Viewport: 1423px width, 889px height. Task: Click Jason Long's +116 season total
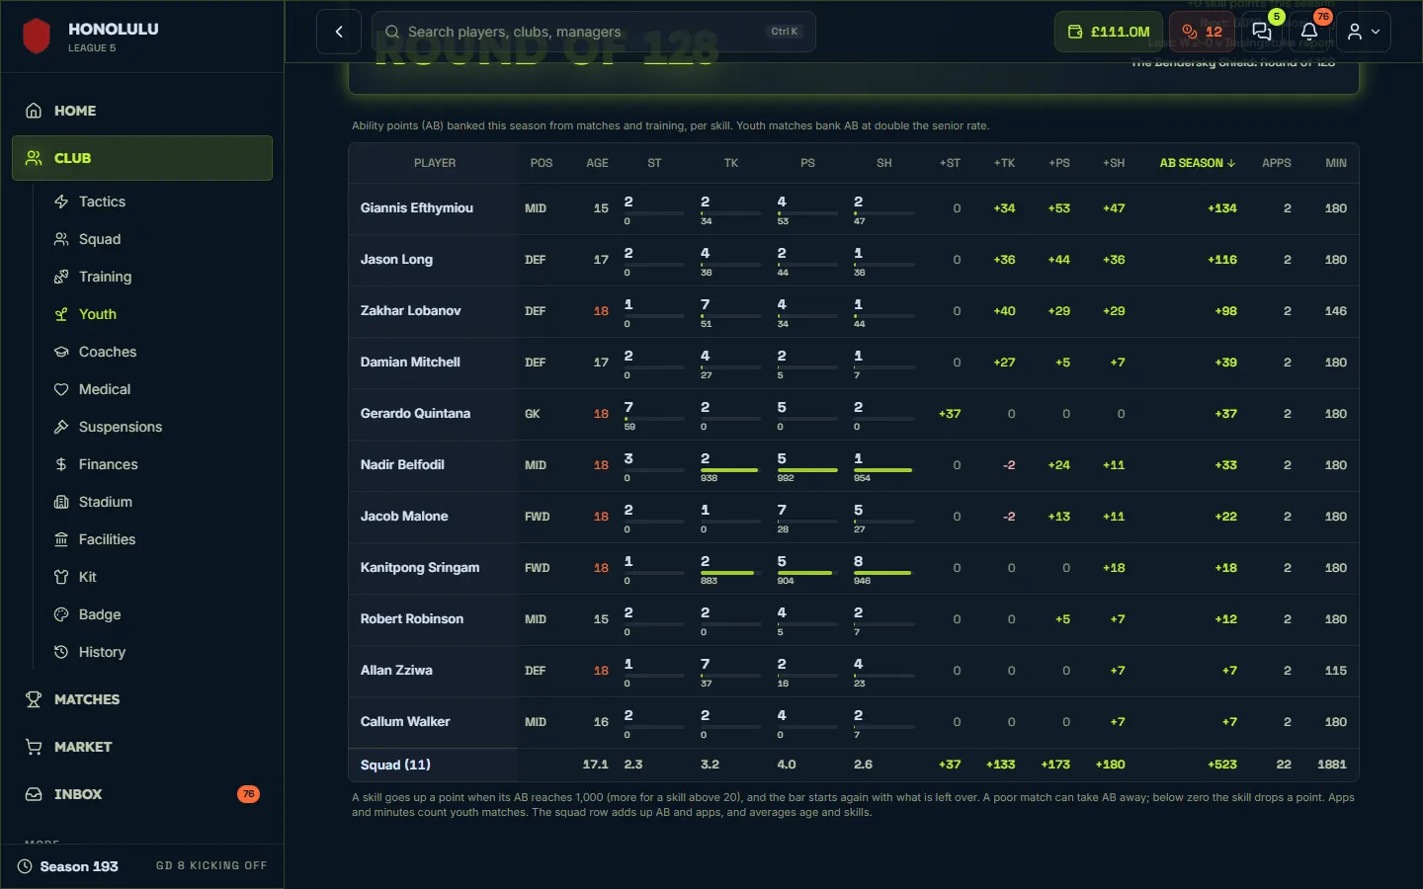(x=1221, y=260)
